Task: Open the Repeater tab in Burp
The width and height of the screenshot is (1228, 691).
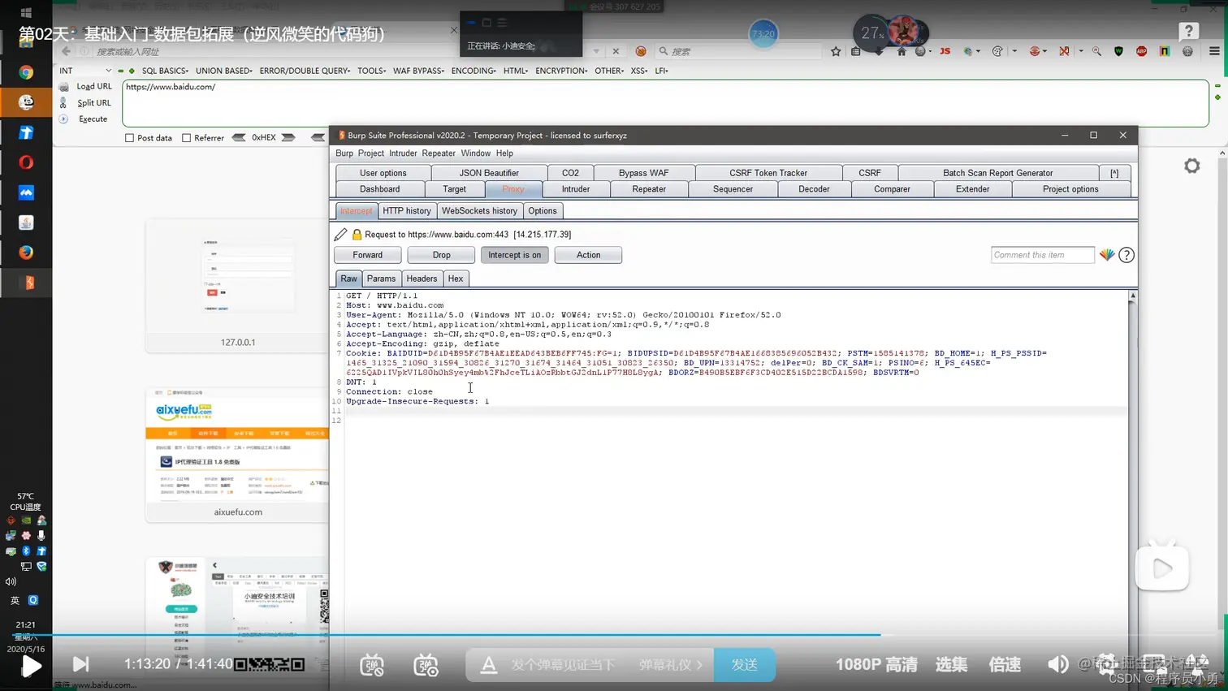Action: click(x=649, y=189)
